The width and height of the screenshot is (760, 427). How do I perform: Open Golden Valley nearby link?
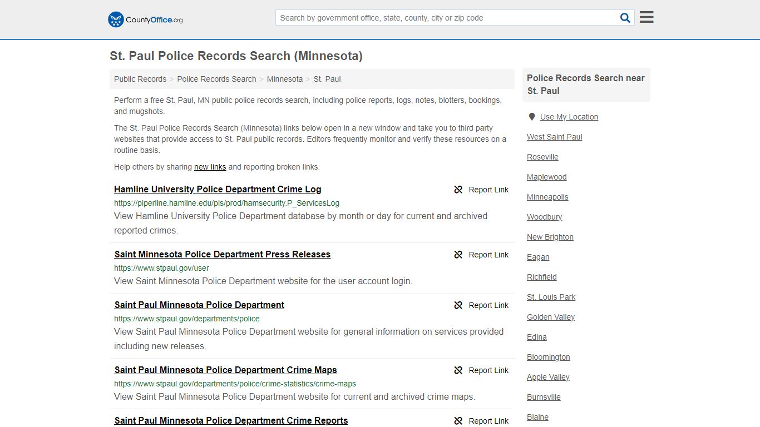click(551, 317)
